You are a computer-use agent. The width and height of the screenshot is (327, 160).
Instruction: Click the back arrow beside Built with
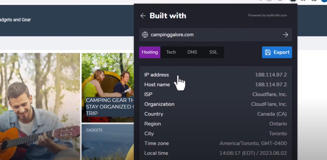point(143,16)
